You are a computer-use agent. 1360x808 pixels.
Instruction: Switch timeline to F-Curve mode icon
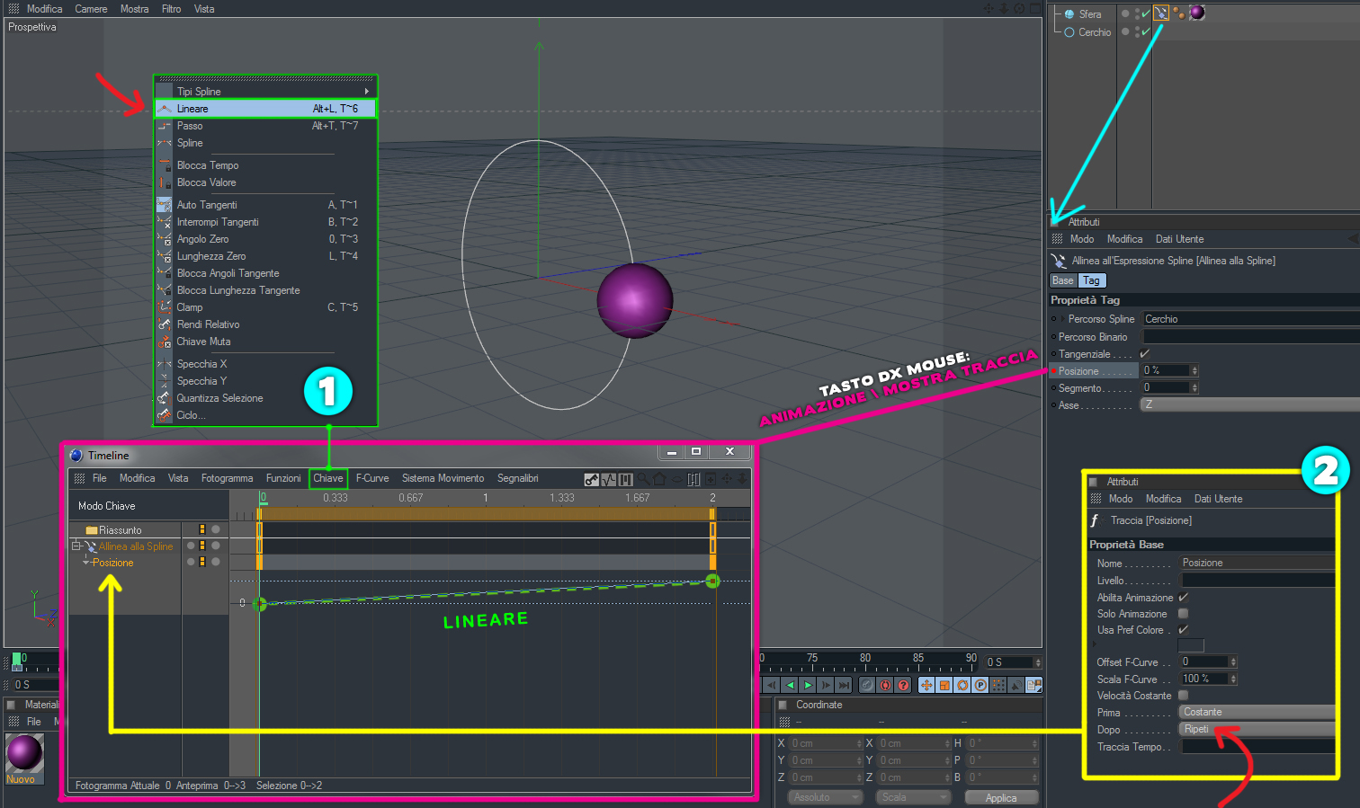(x=609, y=479)
